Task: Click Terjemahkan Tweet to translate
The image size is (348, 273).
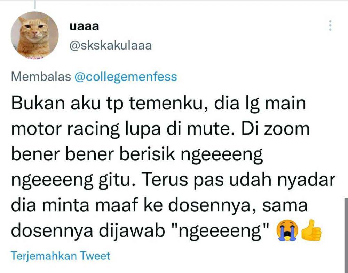Action: click(60, 256)
